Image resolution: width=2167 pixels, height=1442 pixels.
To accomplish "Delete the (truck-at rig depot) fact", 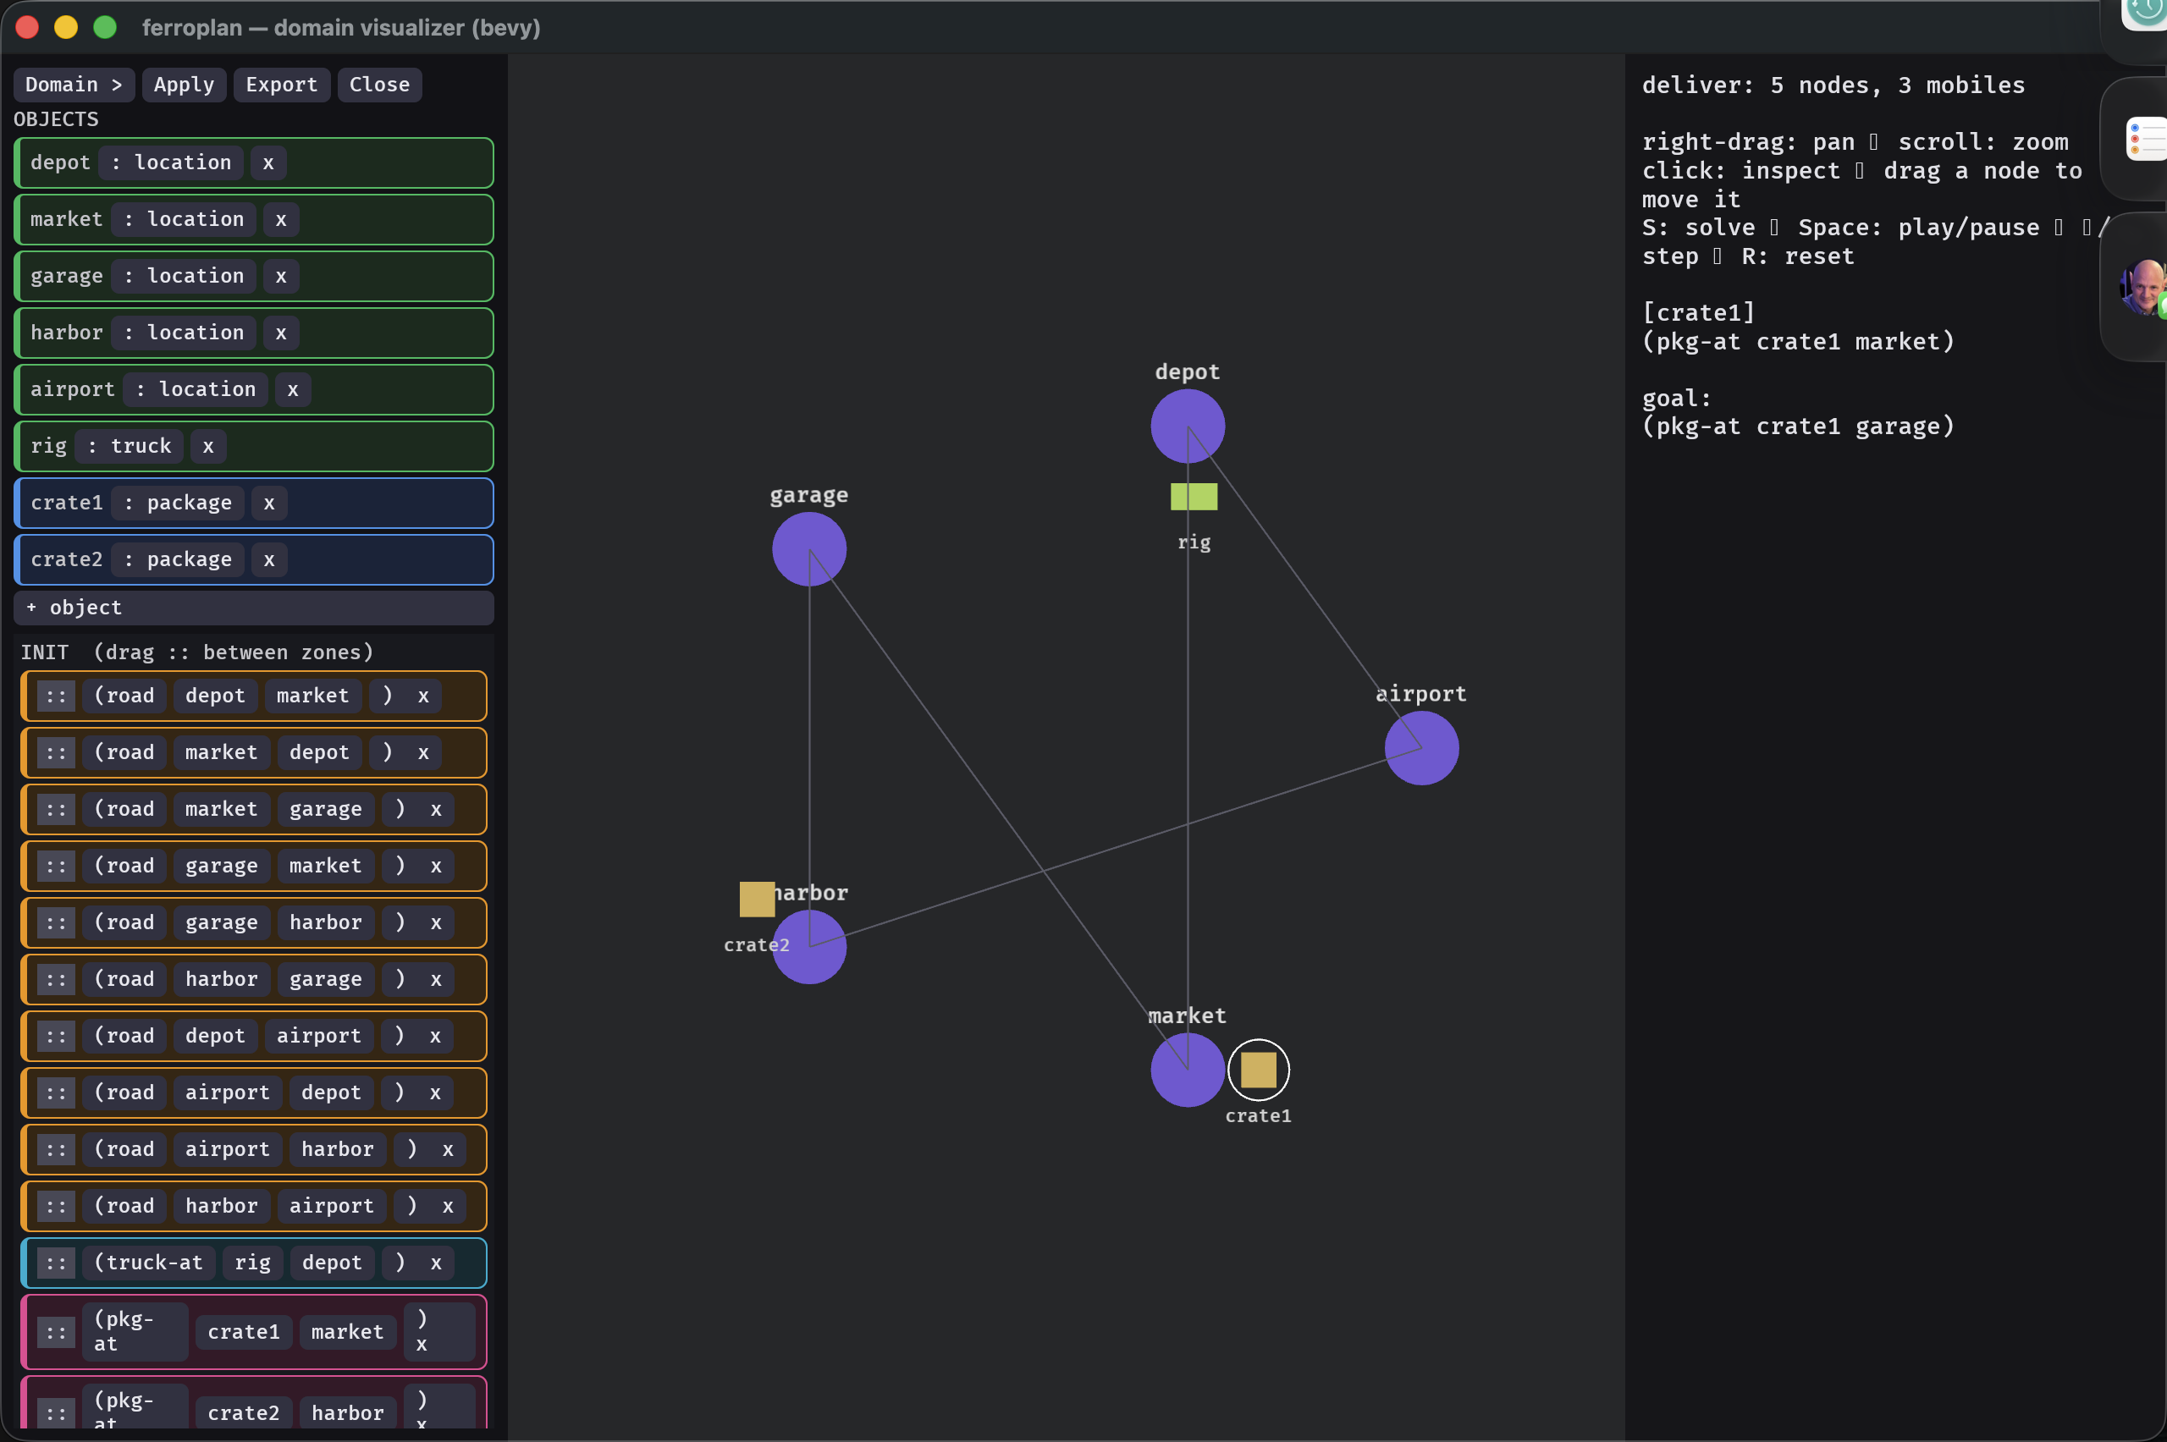I will pyautogui.click(x=436, y=1263).
